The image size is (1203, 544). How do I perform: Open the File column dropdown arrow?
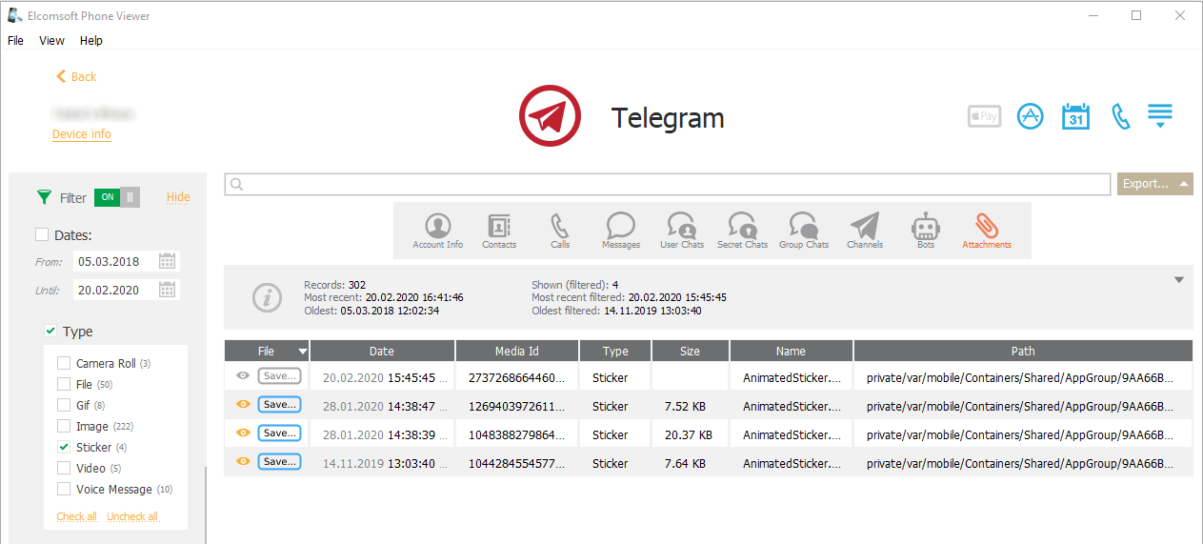(x=302, y=352)
